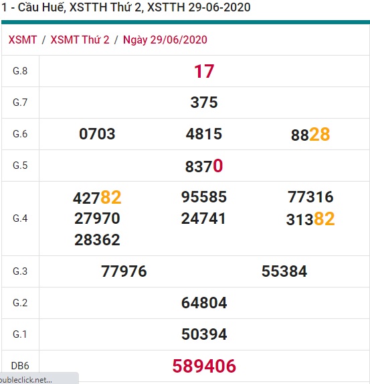This screenshot has width=370, height=384.
Task: Select the G.6 number 4815
Action: pos(204,134)
